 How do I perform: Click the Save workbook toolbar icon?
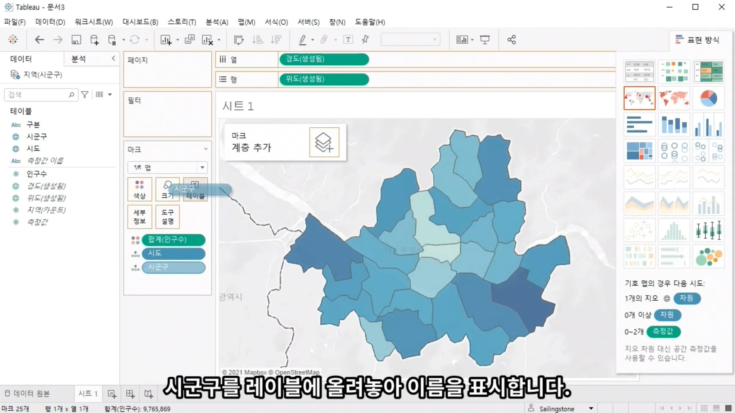76,40
